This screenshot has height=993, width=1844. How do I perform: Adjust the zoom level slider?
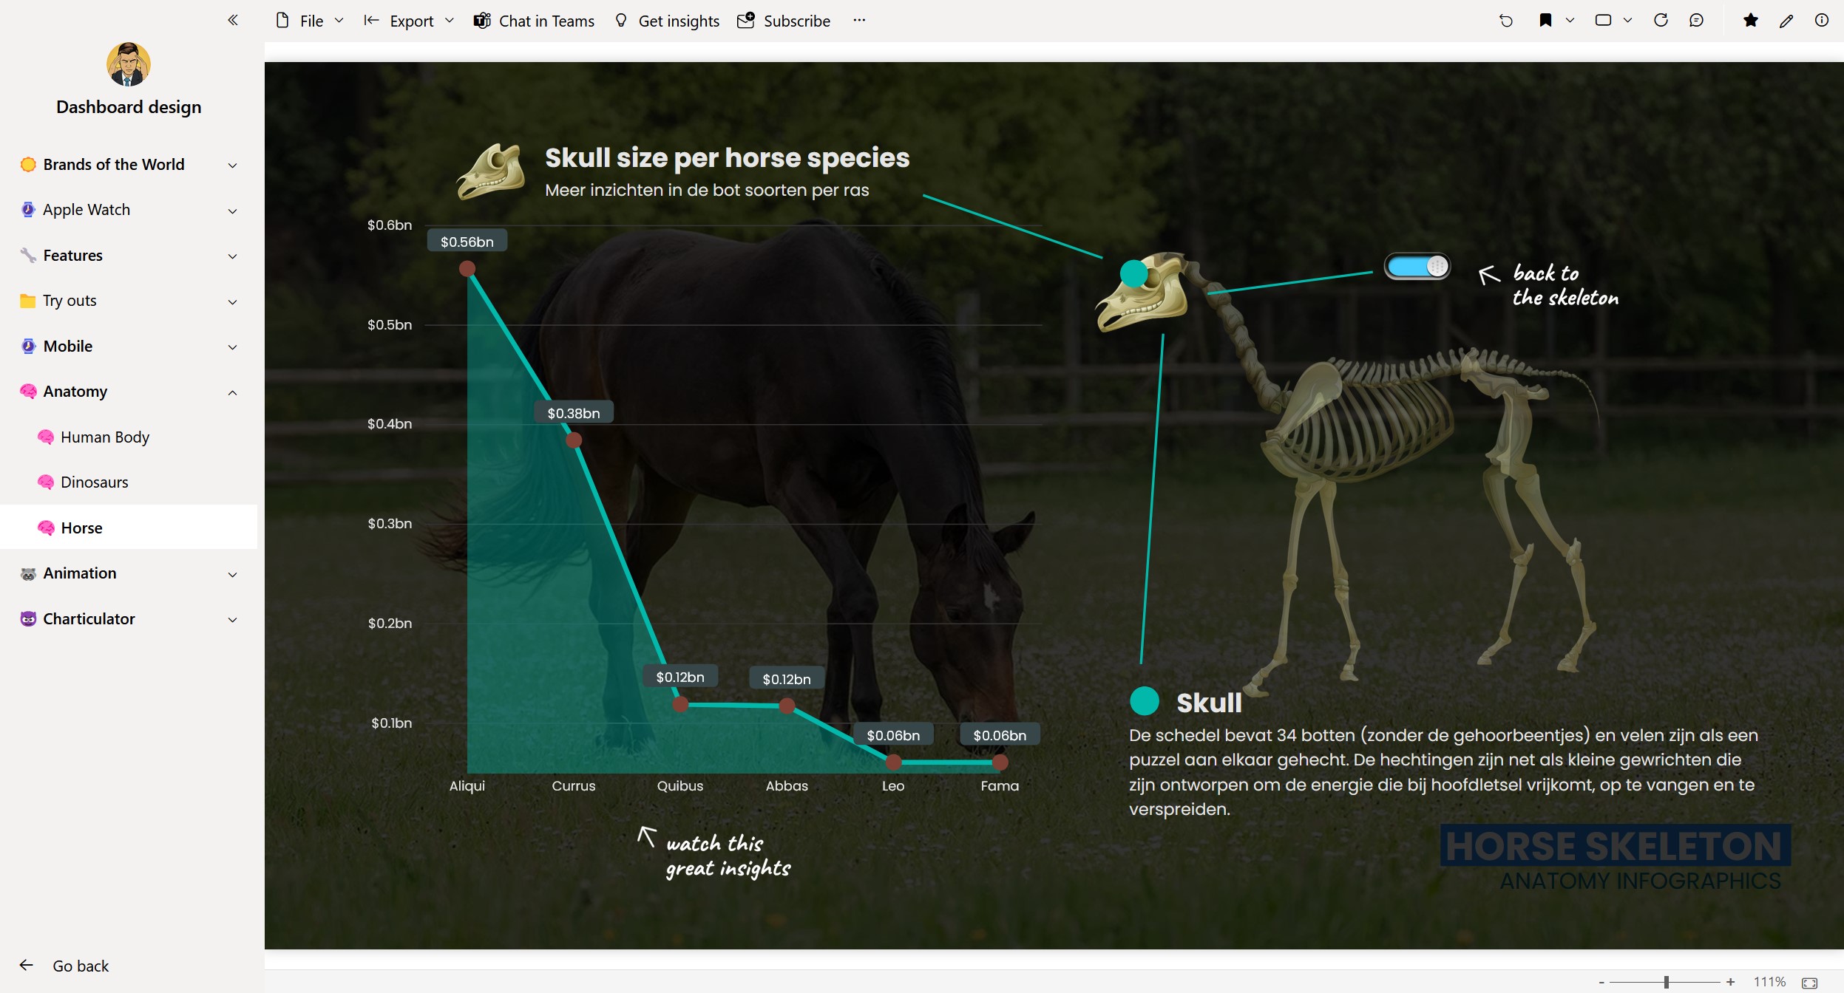[x=1667, y=982]
